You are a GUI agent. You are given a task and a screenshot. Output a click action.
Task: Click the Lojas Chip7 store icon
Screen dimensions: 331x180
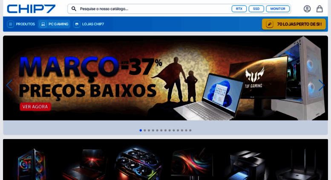coord(77,24)
